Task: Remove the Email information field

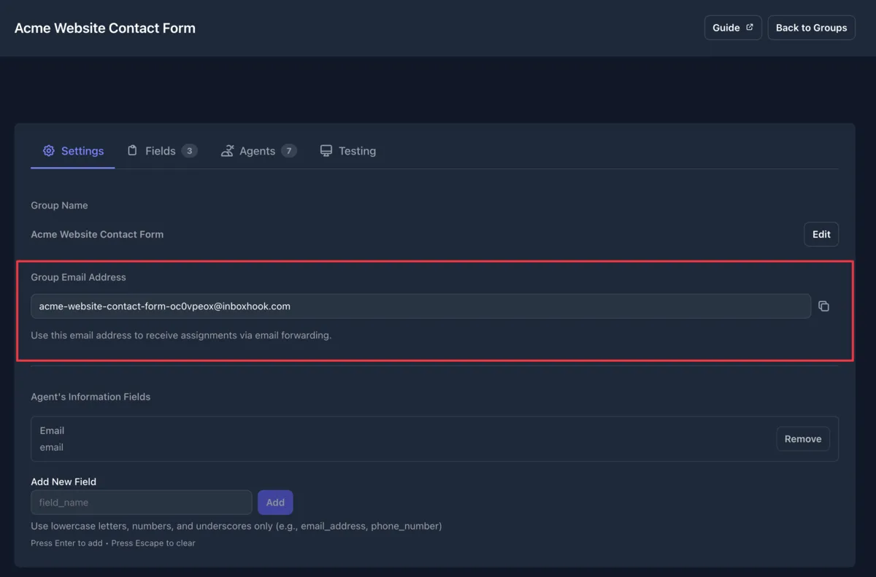Action: point(803,438)
